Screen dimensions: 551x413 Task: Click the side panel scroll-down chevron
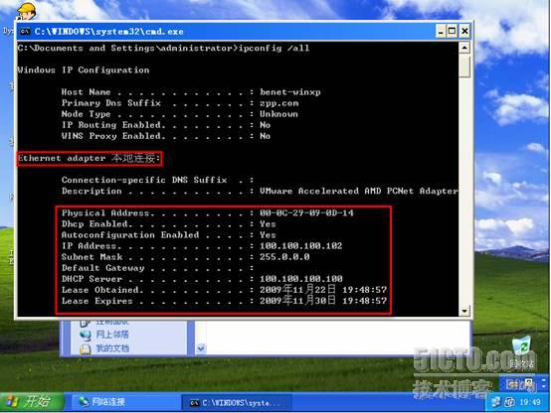(201, 348)
